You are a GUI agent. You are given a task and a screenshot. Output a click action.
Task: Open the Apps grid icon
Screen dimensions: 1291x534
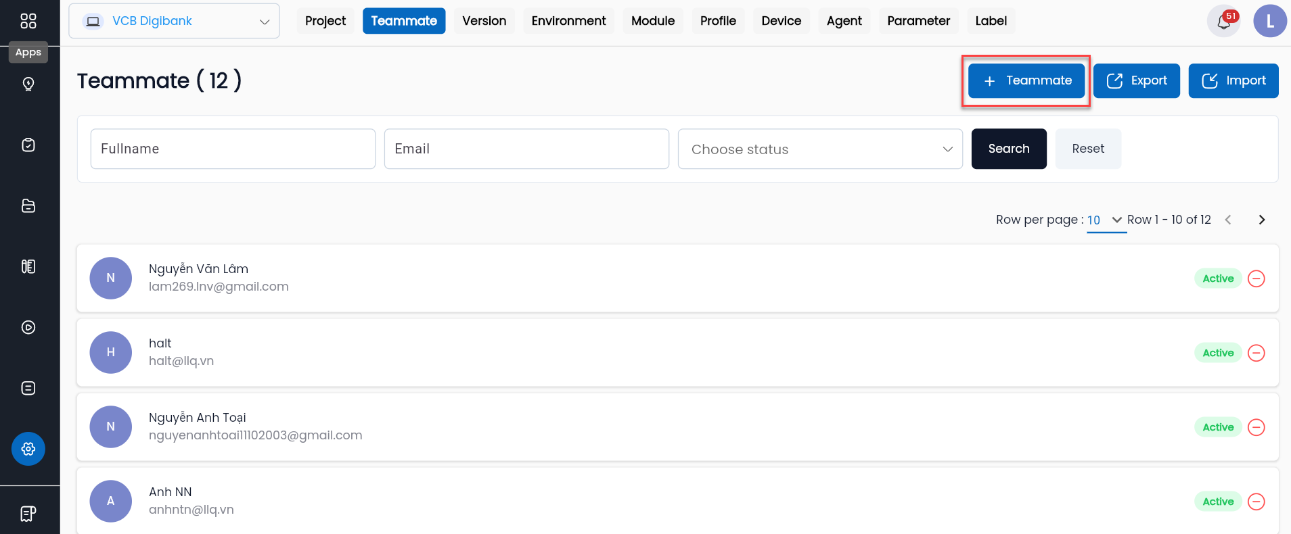pos(28,21)
